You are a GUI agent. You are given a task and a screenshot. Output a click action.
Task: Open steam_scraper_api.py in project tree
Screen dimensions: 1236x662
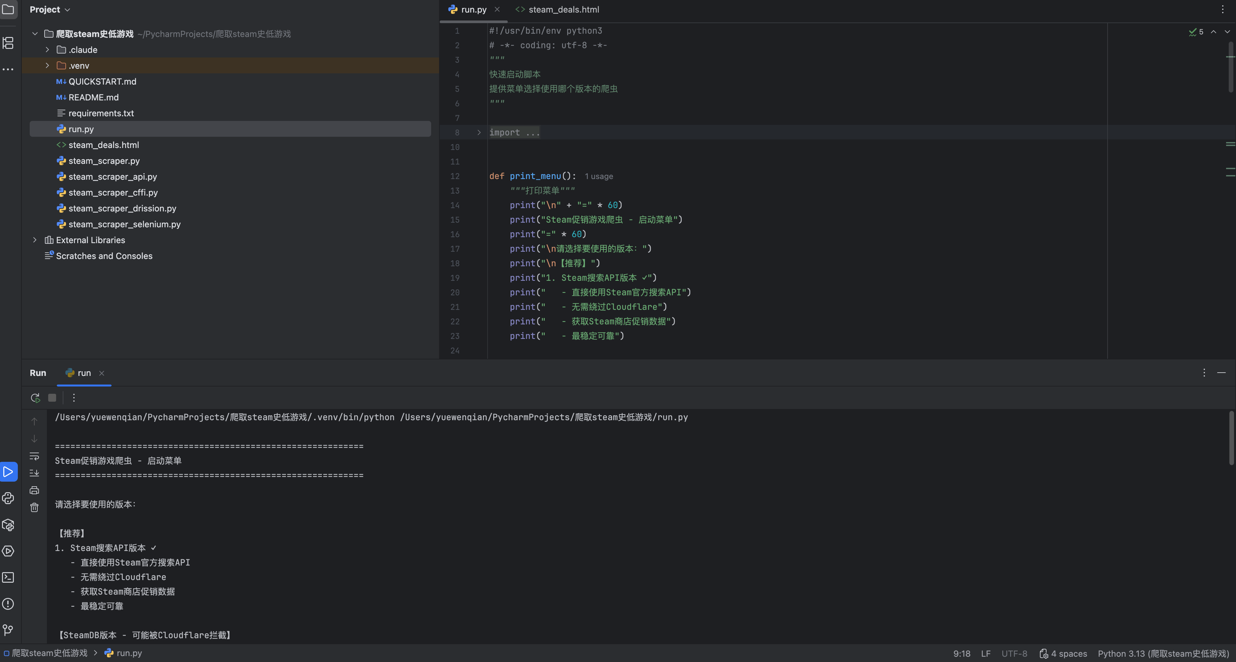pos(113,177)
